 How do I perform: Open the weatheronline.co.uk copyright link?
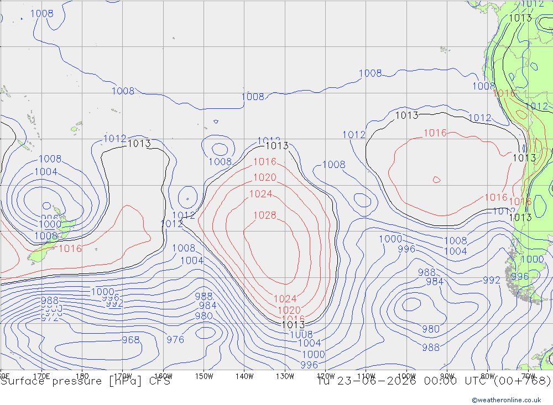coord(507,400)
